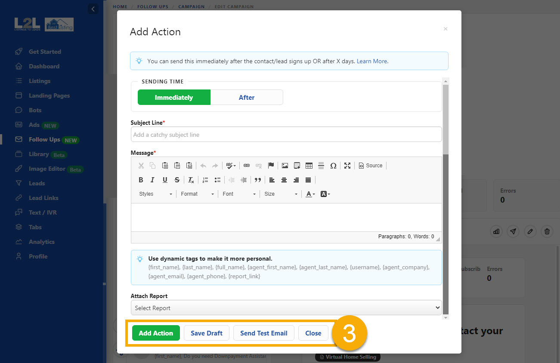Viewport: 560px width, 363px height.
Task: Open the Learn More link
Action: click(x=371, y=61)
